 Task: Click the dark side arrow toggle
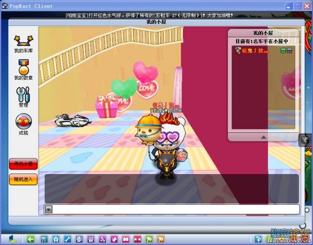[305, 140]
